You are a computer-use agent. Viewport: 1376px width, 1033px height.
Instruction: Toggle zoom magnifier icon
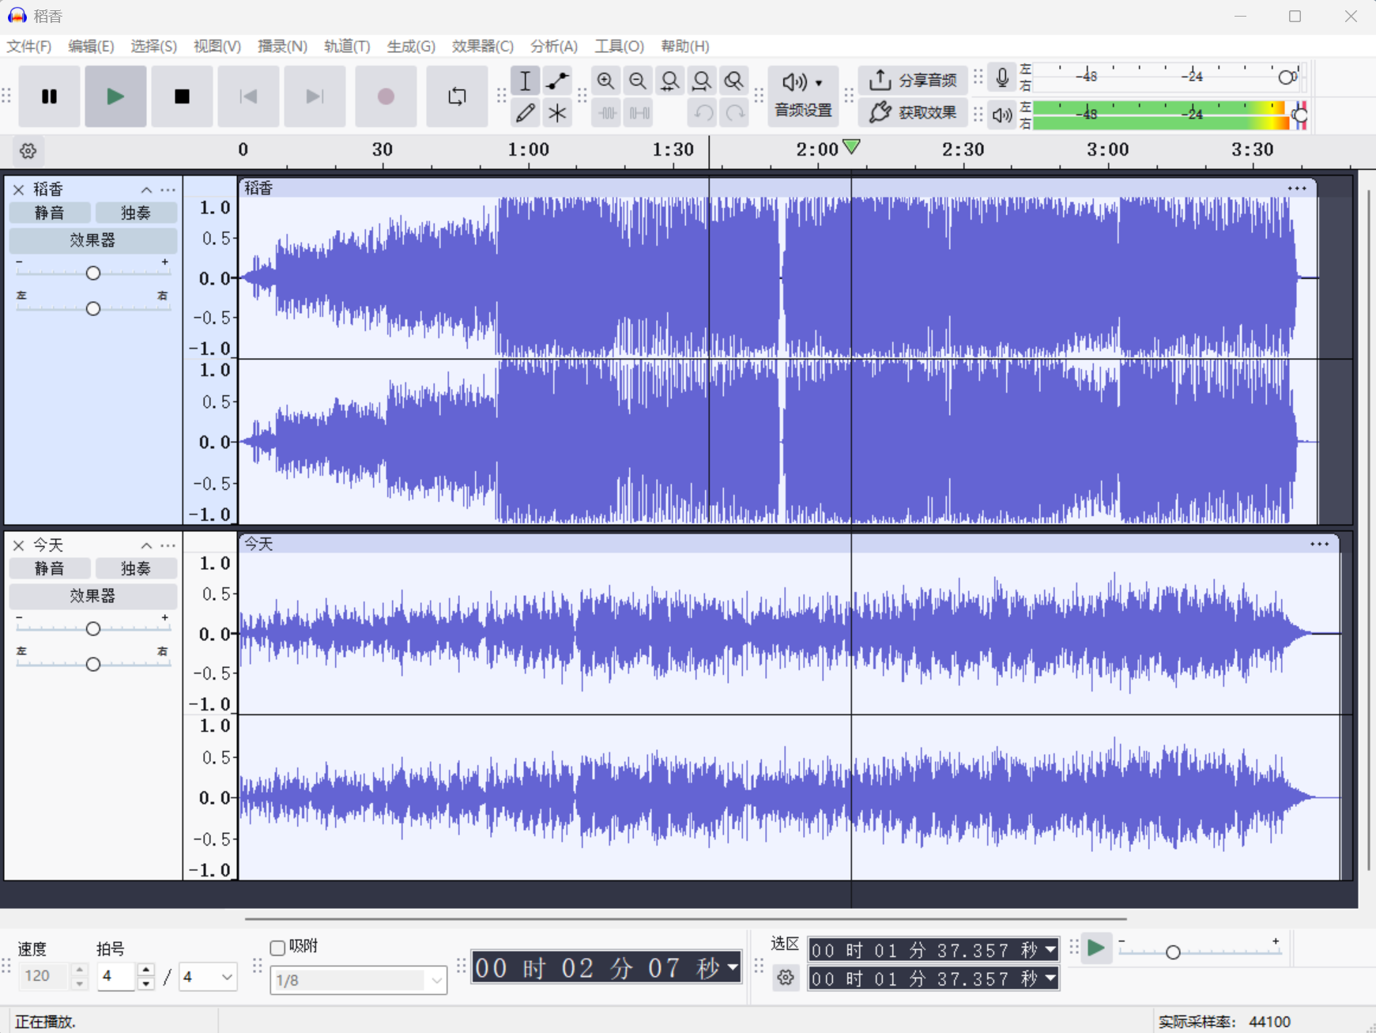pyautogui.click(x=734, y=81)
